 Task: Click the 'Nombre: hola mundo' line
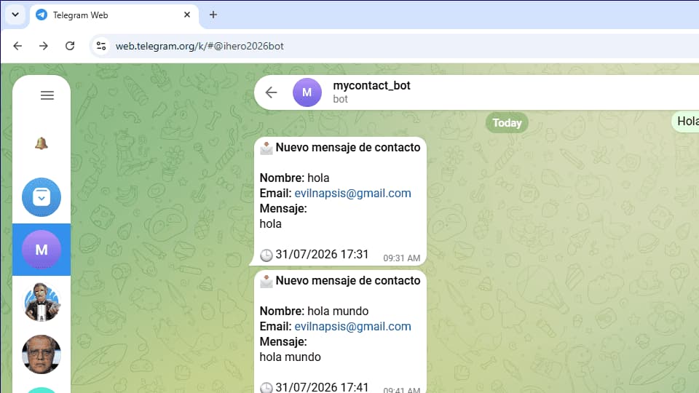pyautogui.click(x=315, y=311)
